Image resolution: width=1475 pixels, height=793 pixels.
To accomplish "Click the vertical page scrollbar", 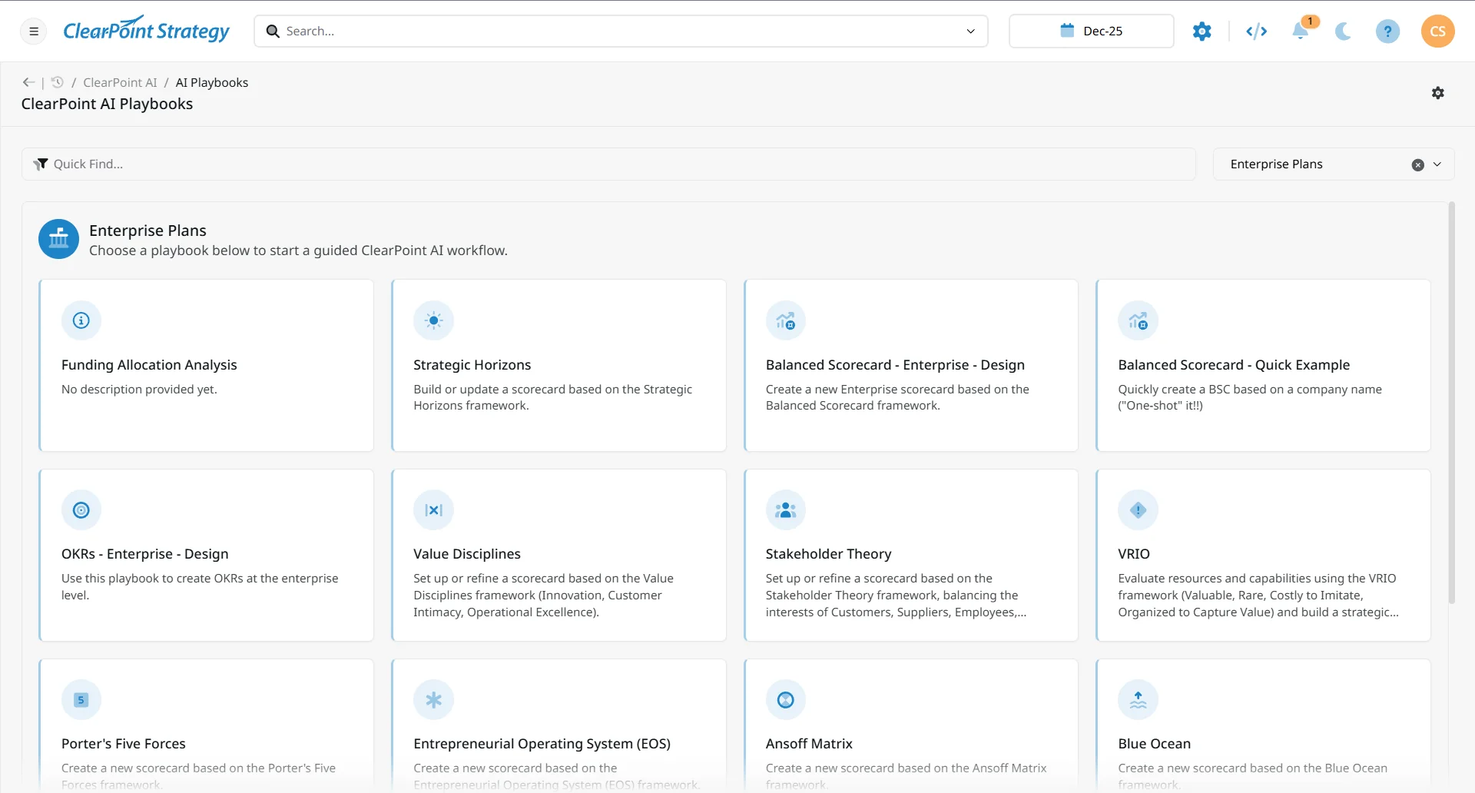I will (x=1451, y=403).
